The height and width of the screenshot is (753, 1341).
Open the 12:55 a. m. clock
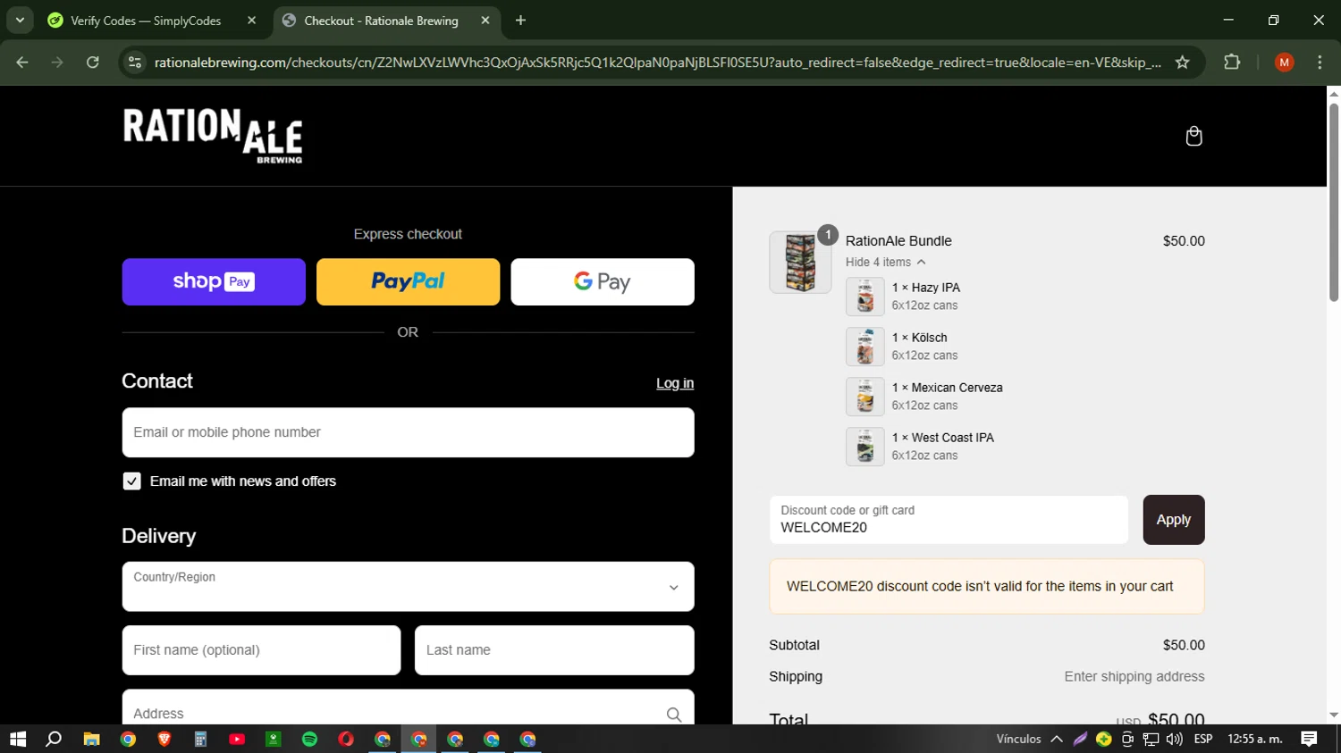(1255, 739)
